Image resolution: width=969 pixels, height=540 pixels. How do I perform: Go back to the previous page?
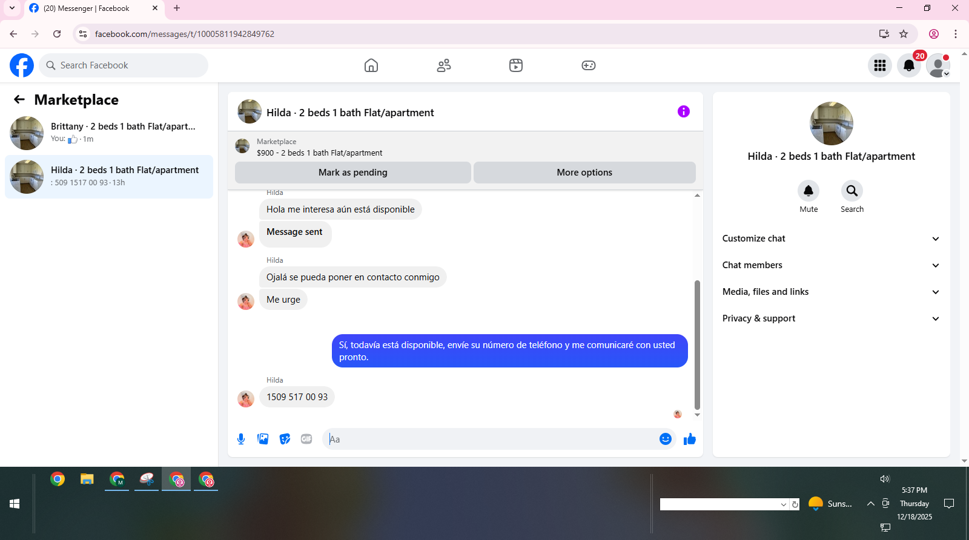tap(13, 34)
